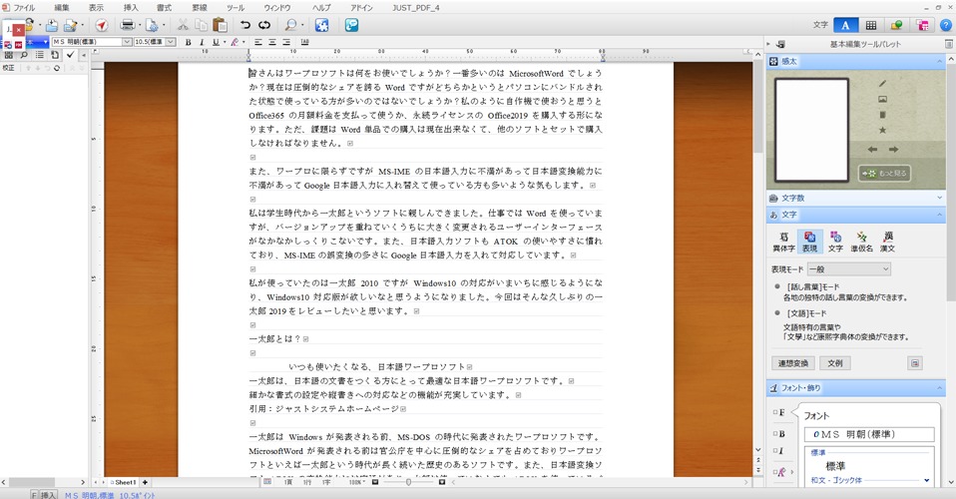This screenshot has width=956, height=499.
Task: Click the blue help question mark icon
Action: 946,25
